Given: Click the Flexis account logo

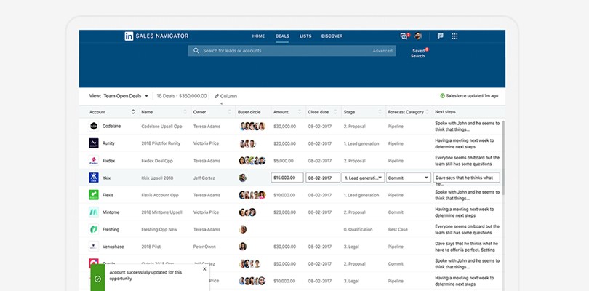Looking at the screenshot, I should click(94, 195).
